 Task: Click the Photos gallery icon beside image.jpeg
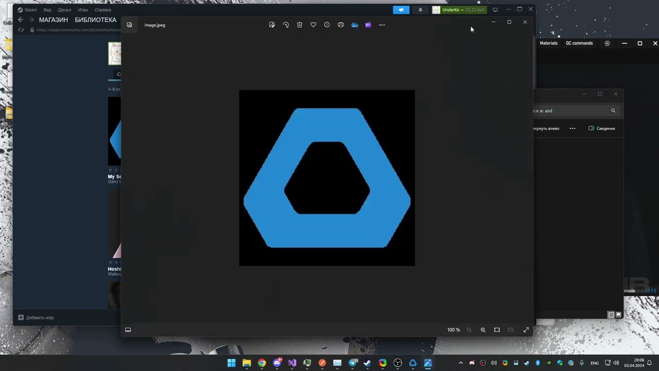(129, 25)
